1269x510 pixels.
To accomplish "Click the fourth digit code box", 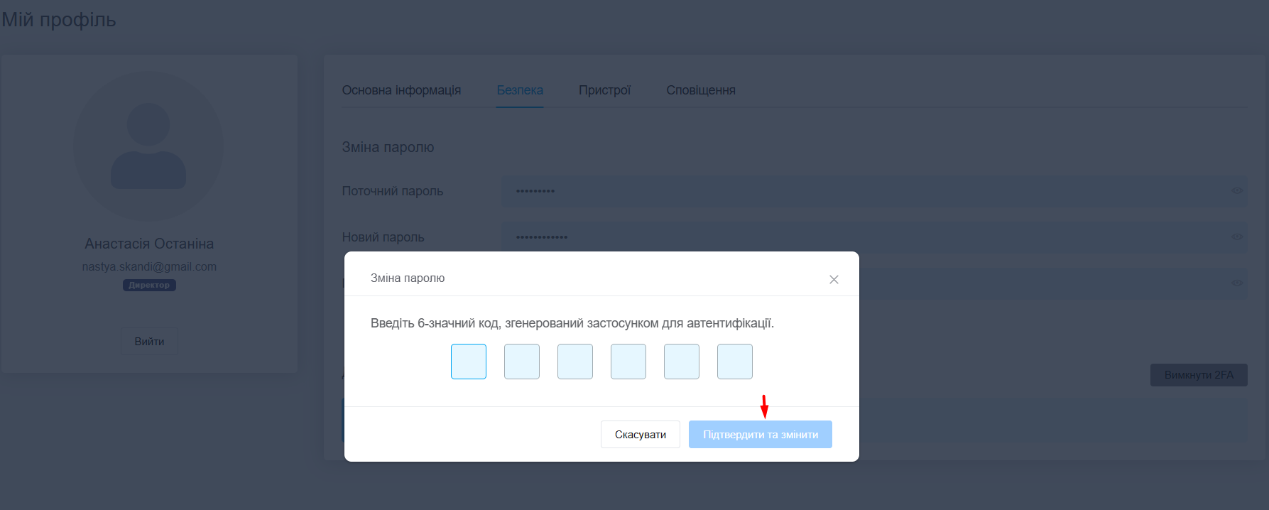I will (628, 362).
